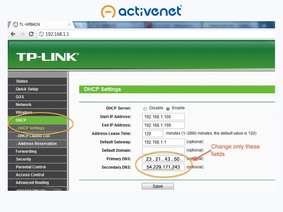The image size is (283, 212).
Task: Click the Start IP Address field
Action: [163, 117]
